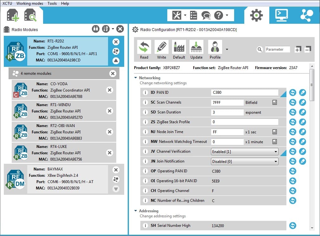Open the Tools menu
Screen dimensions: 320x236
(x=52, y=3)
